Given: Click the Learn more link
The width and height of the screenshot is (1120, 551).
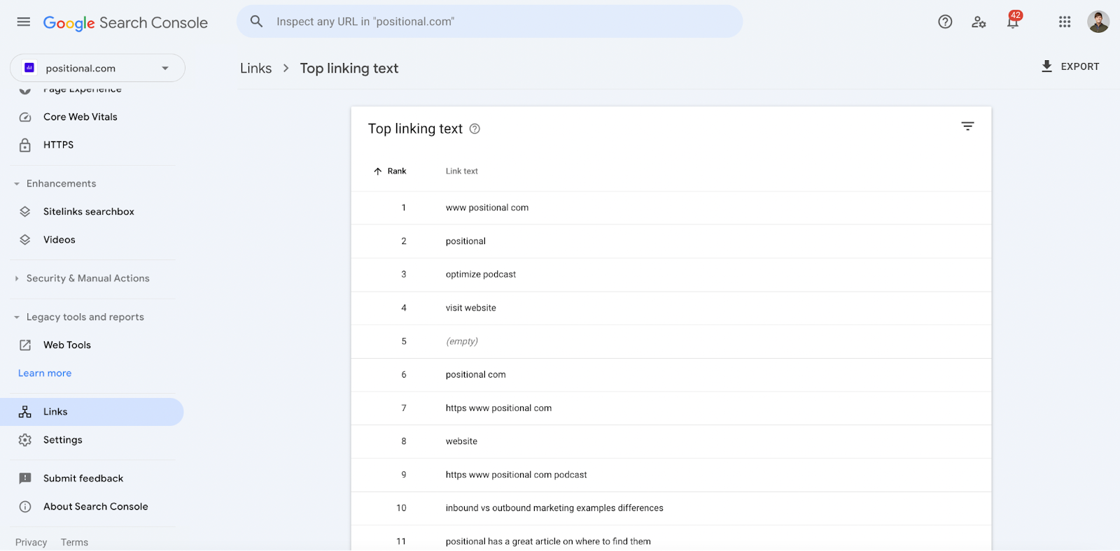Looking at the screenshot, I should (45, 373).
